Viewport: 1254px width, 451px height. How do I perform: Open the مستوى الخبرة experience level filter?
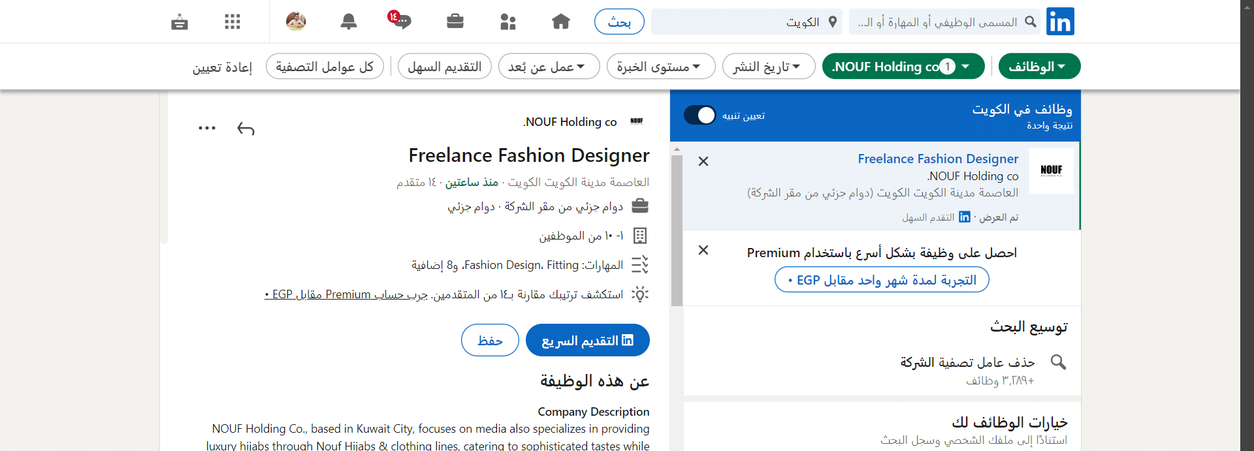[661, 67]
